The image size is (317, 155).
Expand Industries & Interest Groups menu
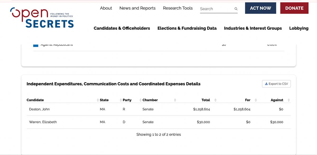tap(253, 28)
